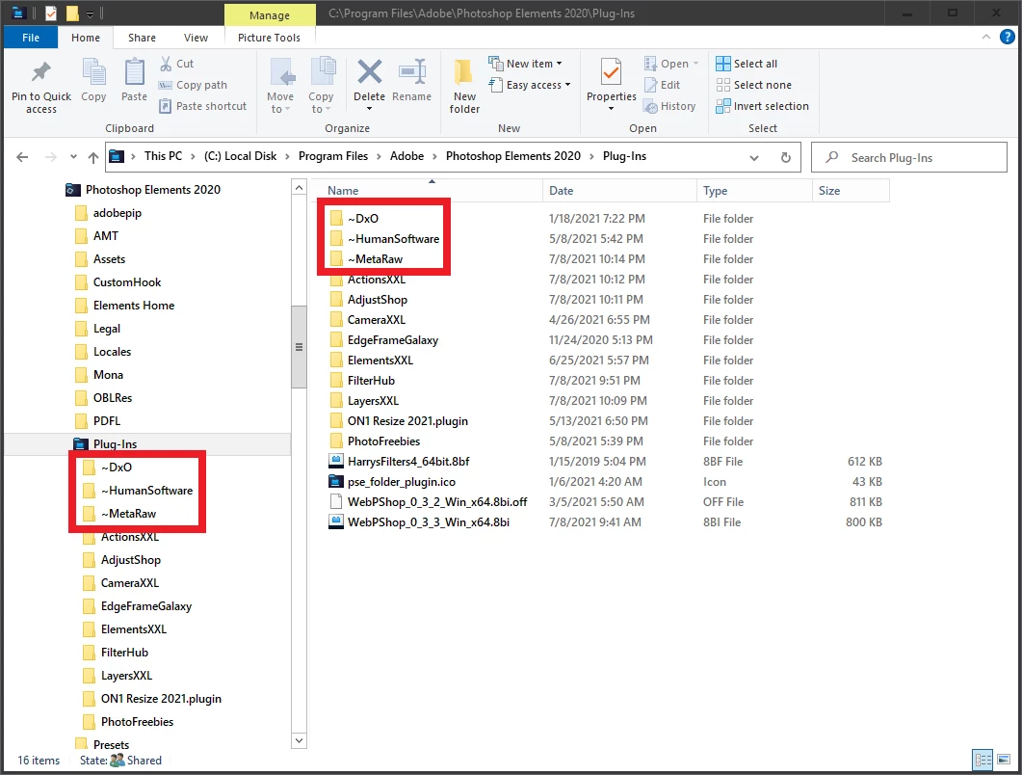Select pse_folder_plugin.ico file
The width and height of the screenshot is (1022, 775).
tap(401, 481)
